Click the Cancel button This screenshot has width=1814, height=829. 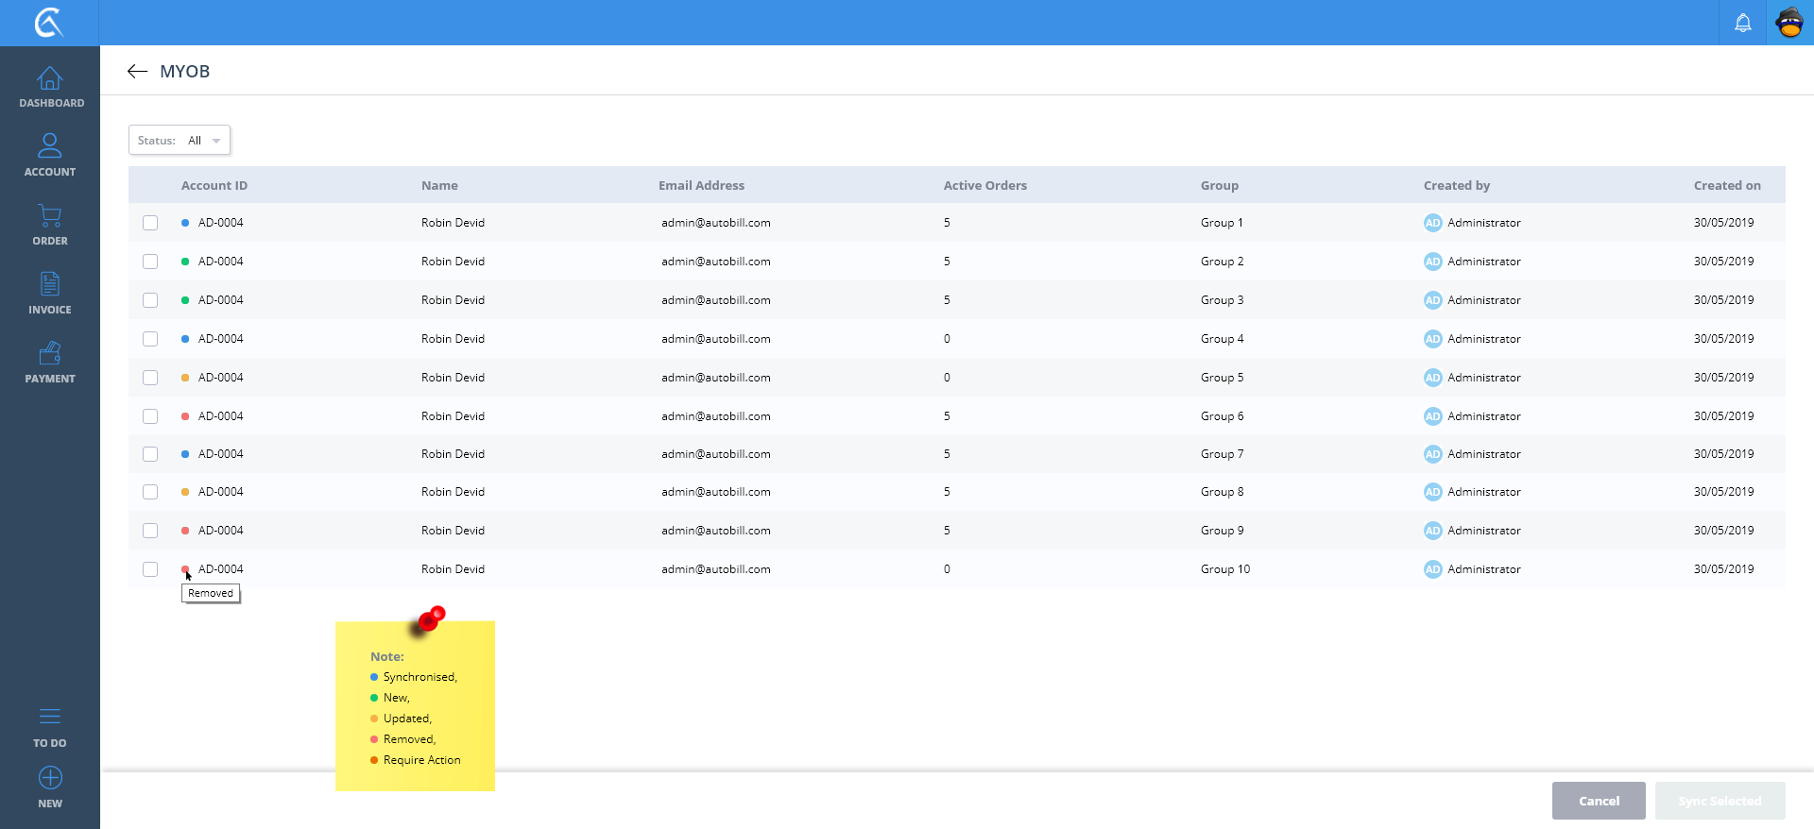point(1598,801)
